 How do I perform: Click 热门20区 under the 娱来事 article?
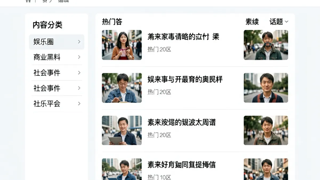pos(159,92)
